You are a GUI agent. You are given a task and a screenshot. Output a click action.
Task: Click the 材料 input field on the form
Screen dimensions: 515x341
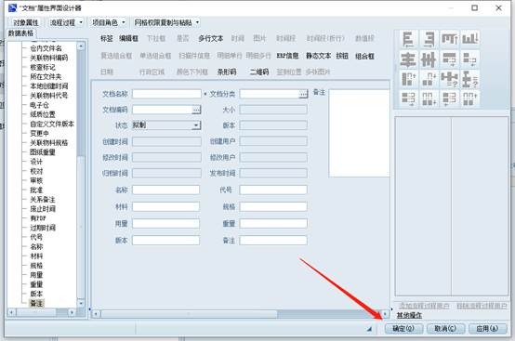(x=165, y=207)
